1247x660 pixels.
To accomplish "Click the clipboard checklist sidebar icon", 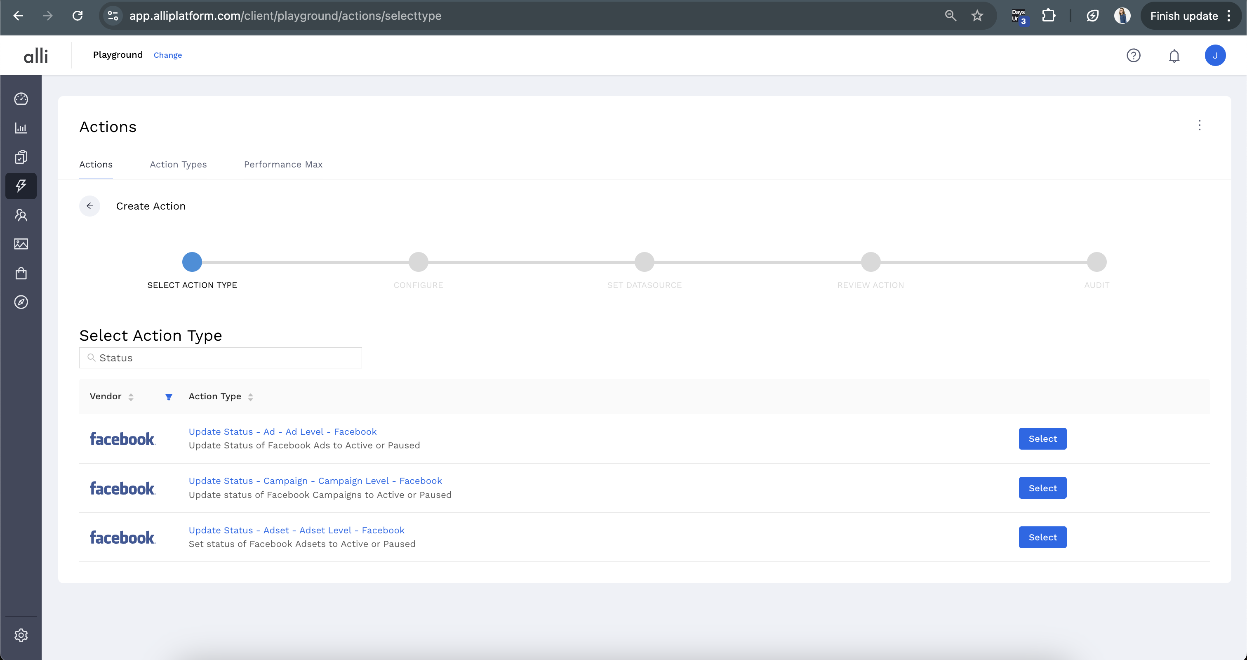I will [x=21, y=157].
